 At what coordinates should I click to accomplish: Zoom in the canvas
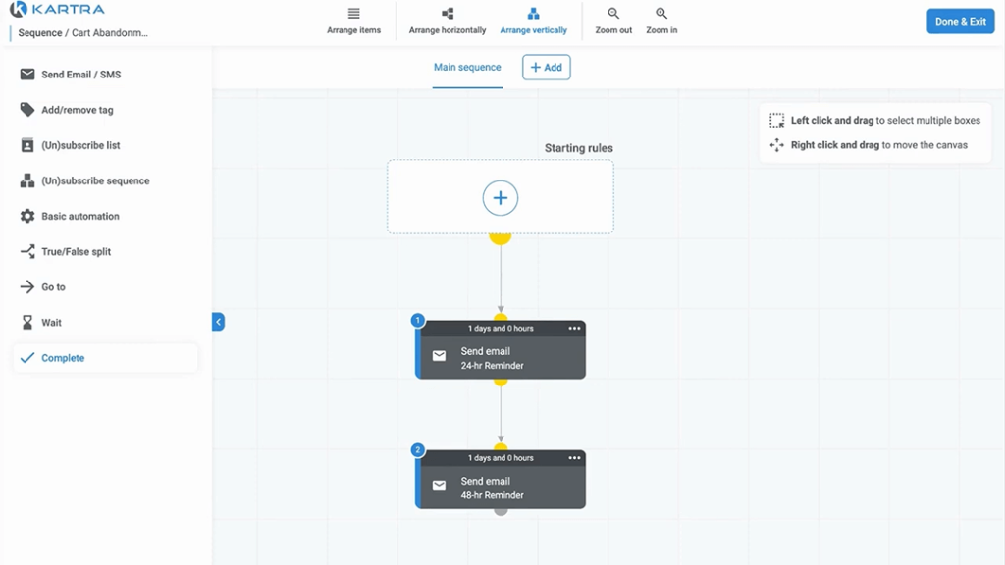(661, 22)
